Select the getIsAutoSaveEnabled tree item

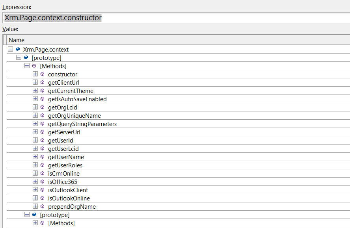(x=77, y=99)
